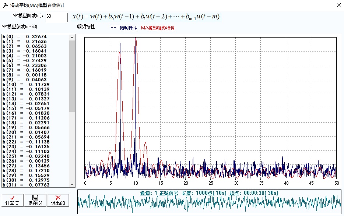Select the b(0) = 0.32674 row
344x216 pixels.
[x=35, y=37]
